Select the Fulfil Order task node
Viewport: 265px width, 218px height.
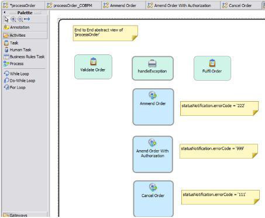(212, 68)
